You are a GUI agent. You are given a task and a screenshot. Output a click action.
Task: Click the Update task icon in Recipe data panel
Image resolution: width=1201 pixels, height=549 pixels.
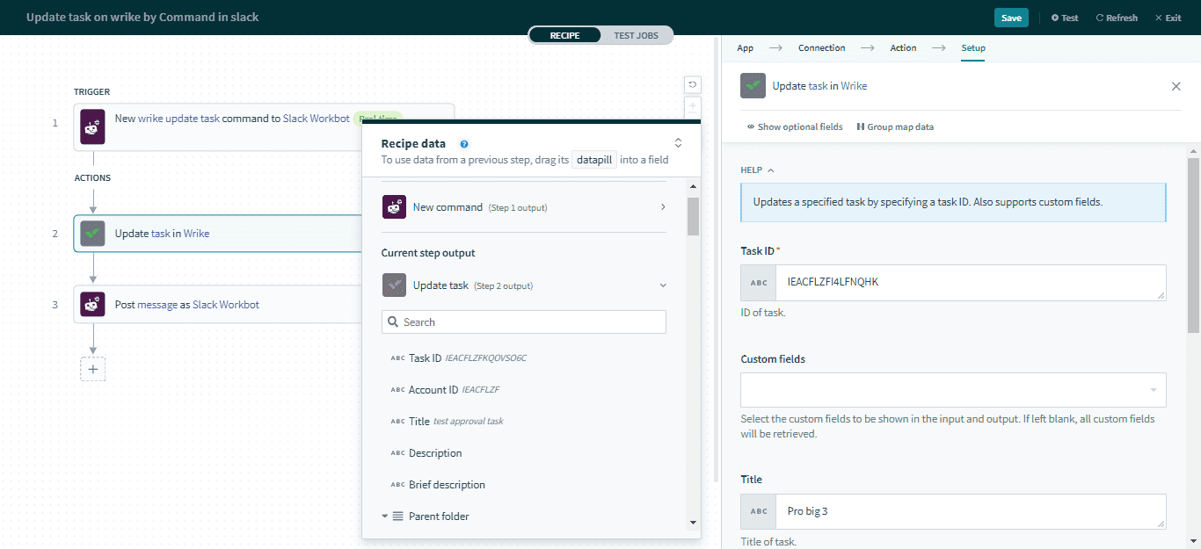pos(394,285)
